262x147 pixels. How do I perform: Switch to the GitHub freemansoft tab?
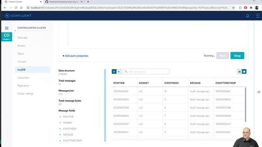pos(64,2)
